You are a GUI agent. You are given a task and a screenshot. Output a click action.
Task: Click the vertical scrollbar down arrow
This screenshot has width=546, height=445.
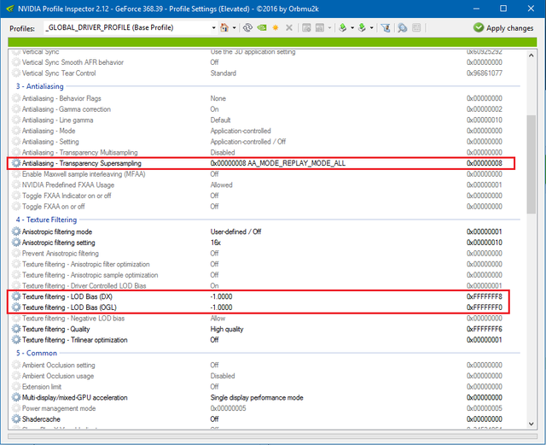pos(531,424)
